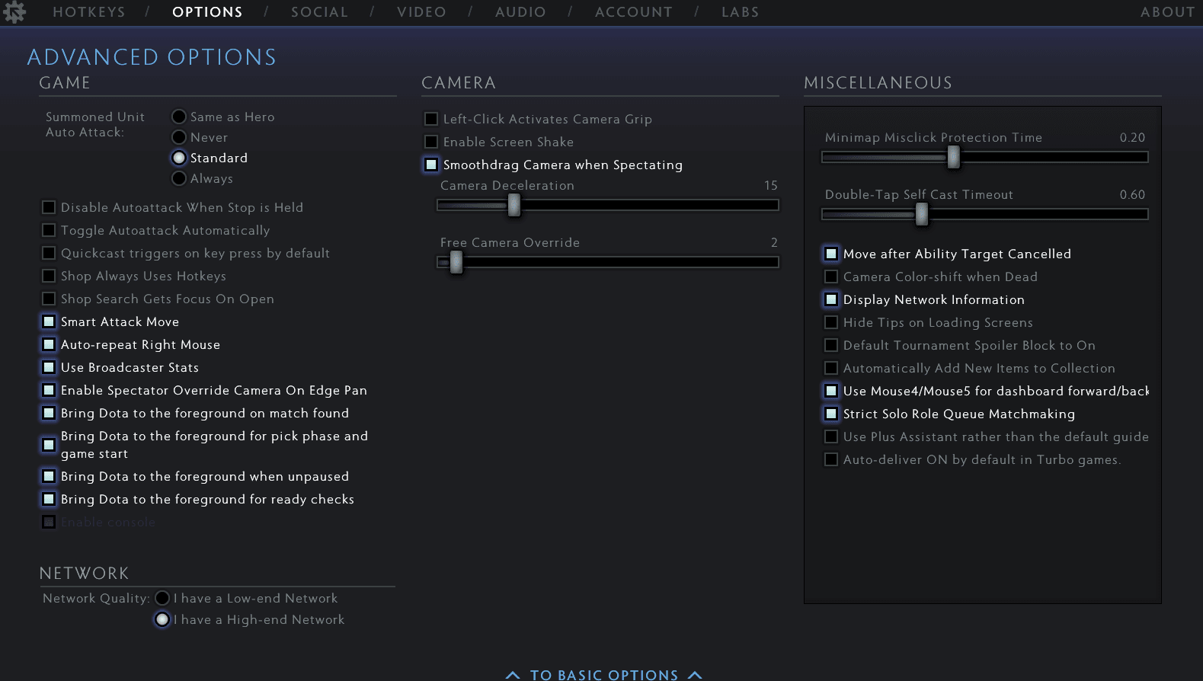Open the Account tab

(634, 12)
